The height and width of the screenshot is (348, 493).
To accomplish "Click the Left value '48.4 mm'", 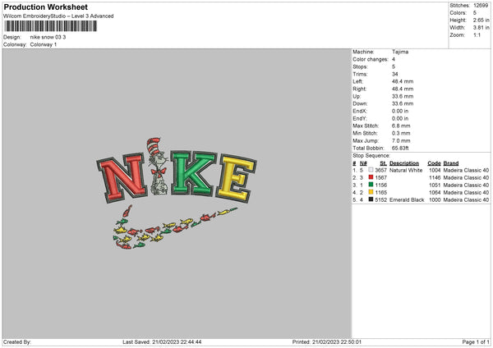I will click(x=403, y=81).
